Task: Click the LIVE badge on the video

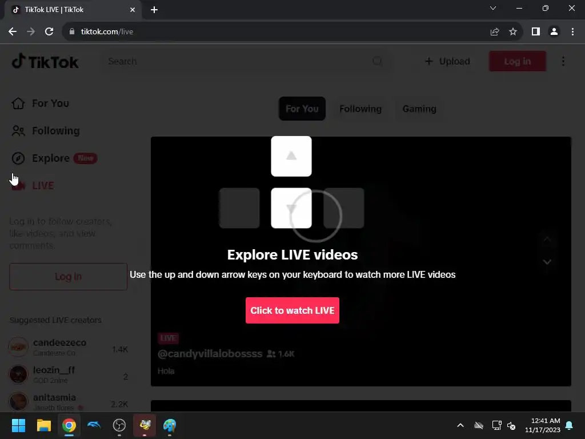Action: click(x=168, y=338)
